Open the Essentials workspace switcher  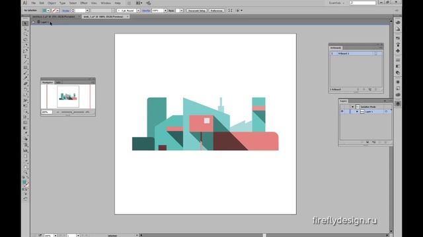pos(336,3)
